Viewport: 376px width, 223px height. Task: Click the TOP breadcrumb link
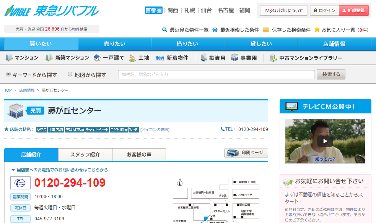(8, 90)
